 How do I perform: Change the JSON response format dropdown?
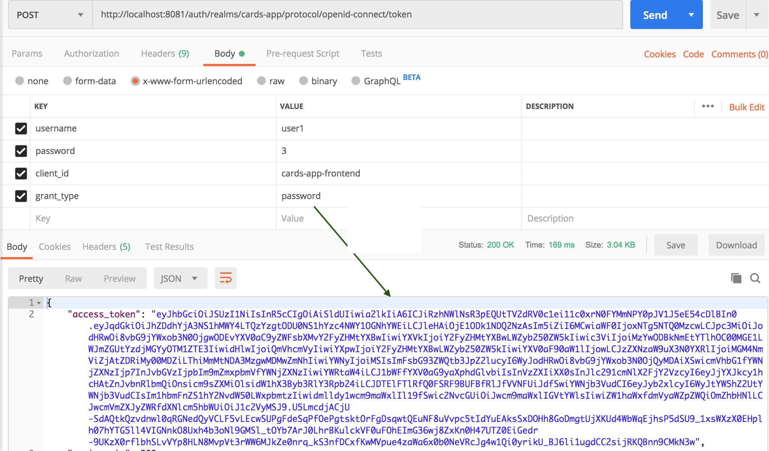click(180, 279)
